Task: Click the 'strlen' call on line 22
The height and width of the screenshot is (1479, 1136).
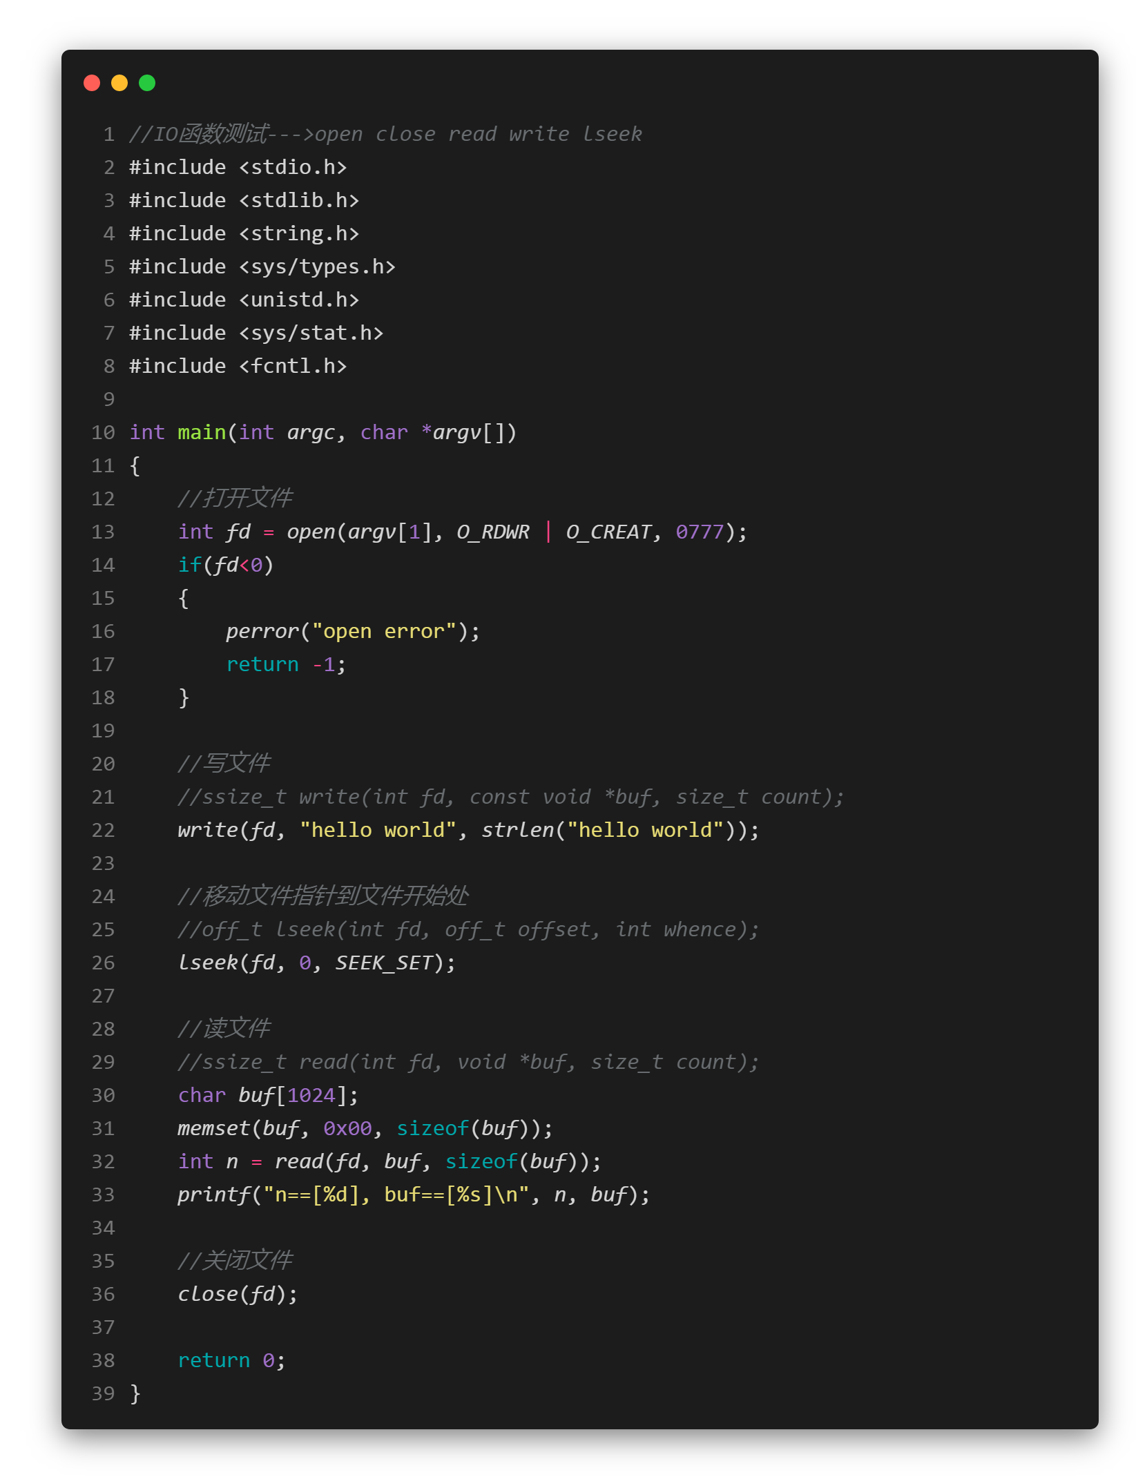Action: tap(518, 830)
